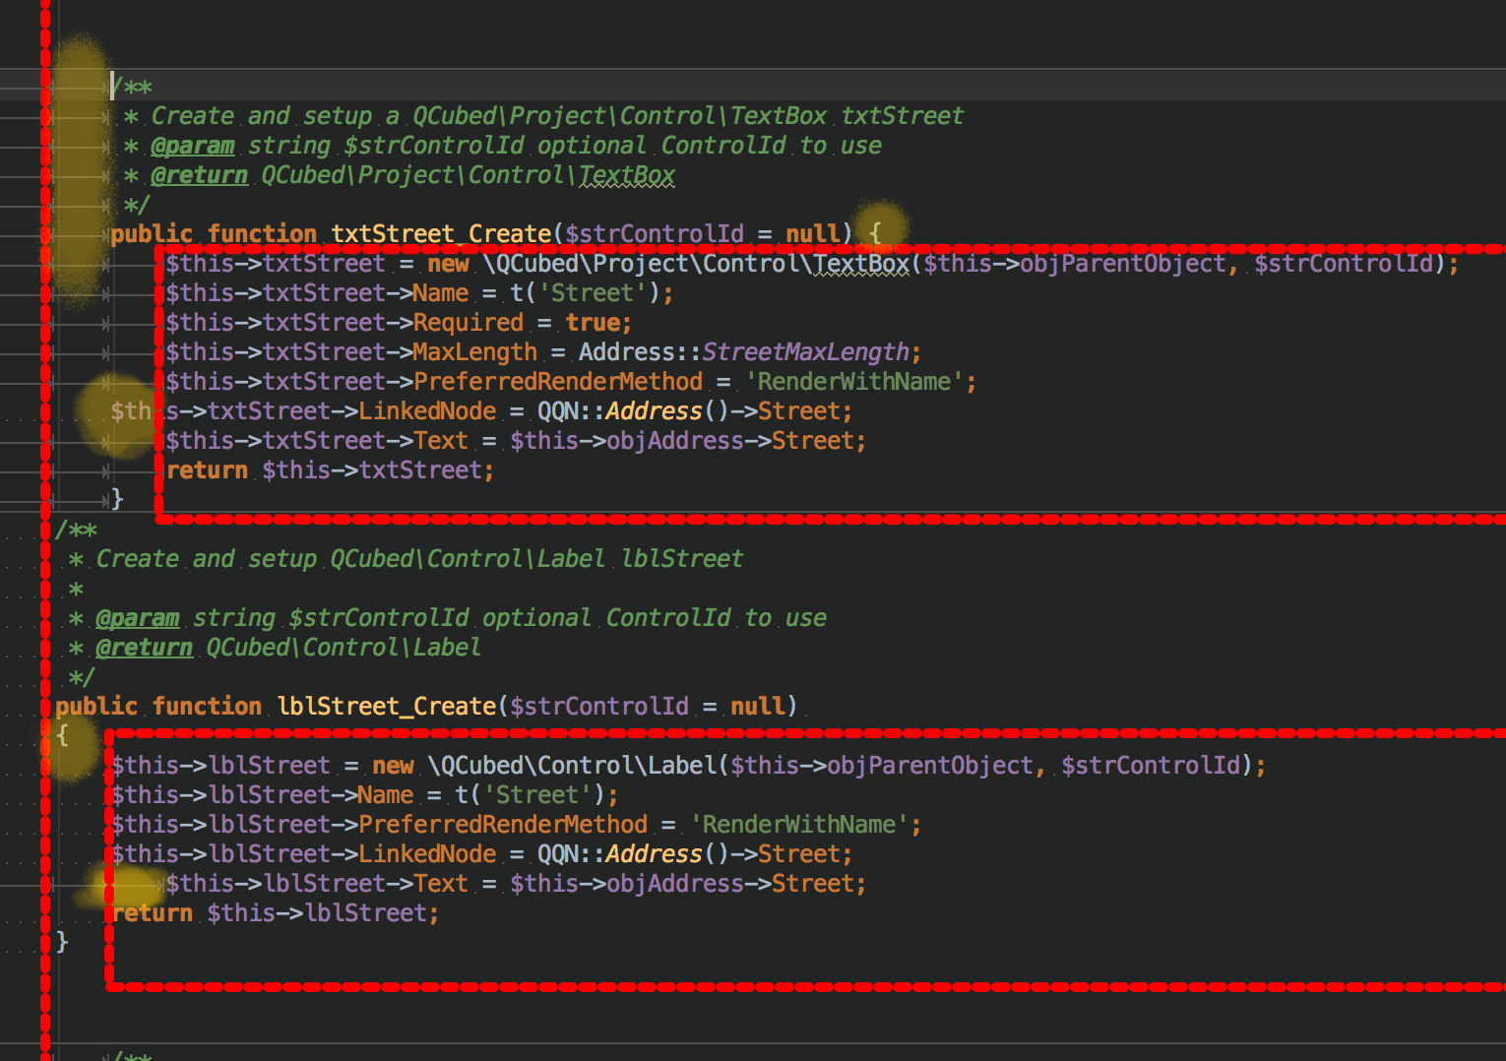Image resolution: width=1506 pixels, height=1061 pixels.
Task: Click "PreferredRenderMethod" on the lblStreet line
Action: [503, 825]
